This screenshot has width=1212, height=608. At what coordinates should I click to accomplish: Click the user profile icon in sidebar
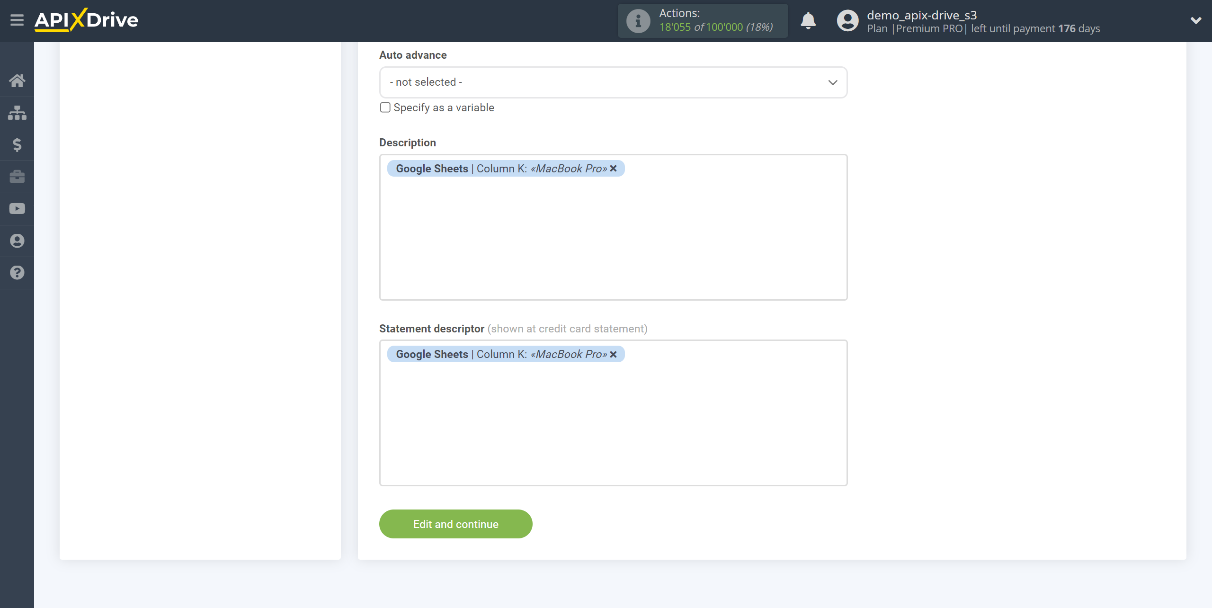17,241
